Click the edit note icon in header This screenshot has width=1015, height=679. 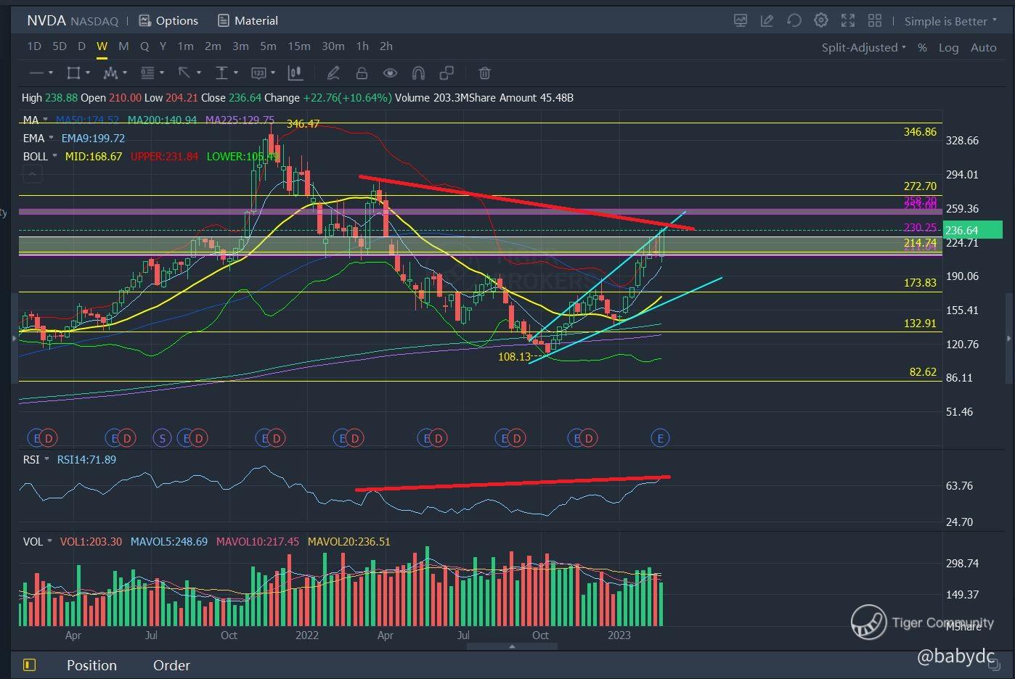(x=767, y=20)
